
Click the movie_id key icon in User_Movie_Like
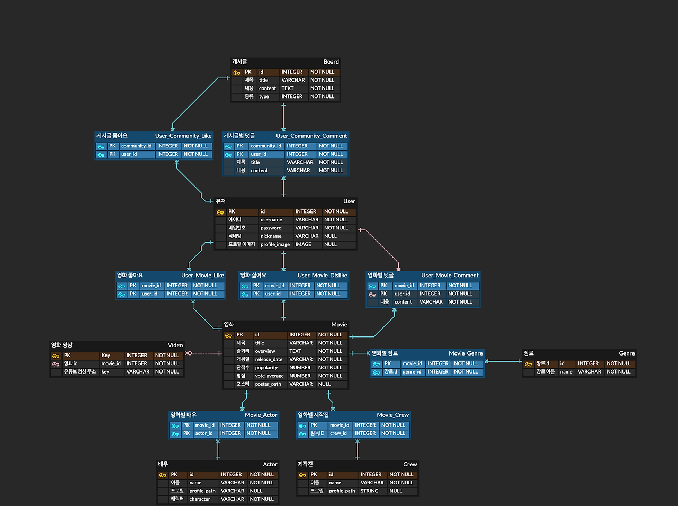coord(122,287)
